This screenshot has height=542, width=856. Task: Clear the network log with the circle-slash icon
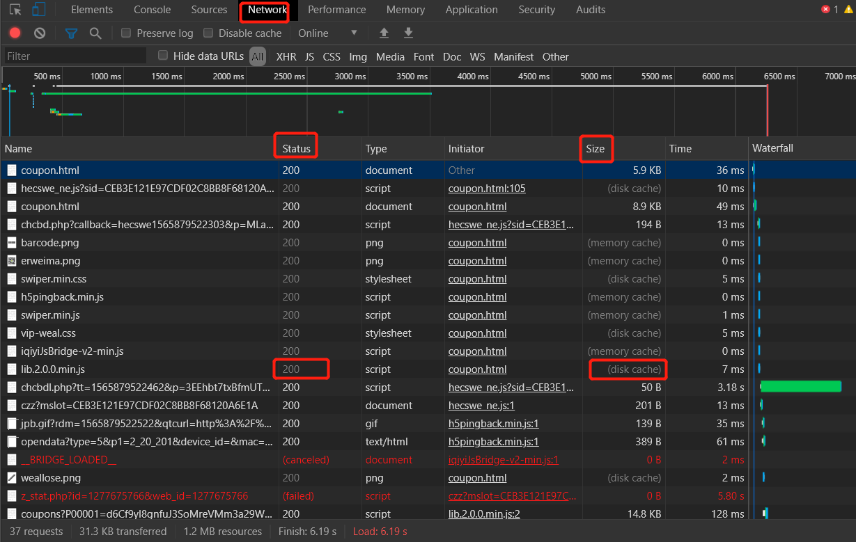(x=40, y=33)
